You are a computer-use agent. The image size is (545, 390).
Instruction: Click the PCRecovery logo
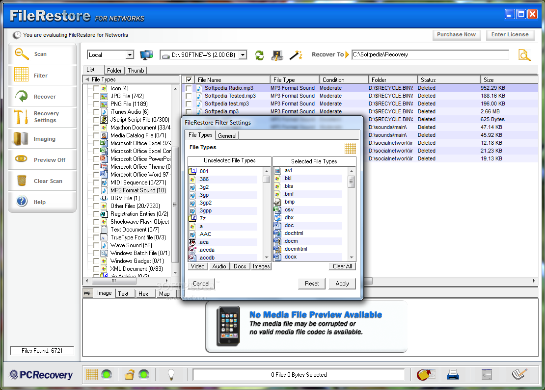tap(42, 374)
